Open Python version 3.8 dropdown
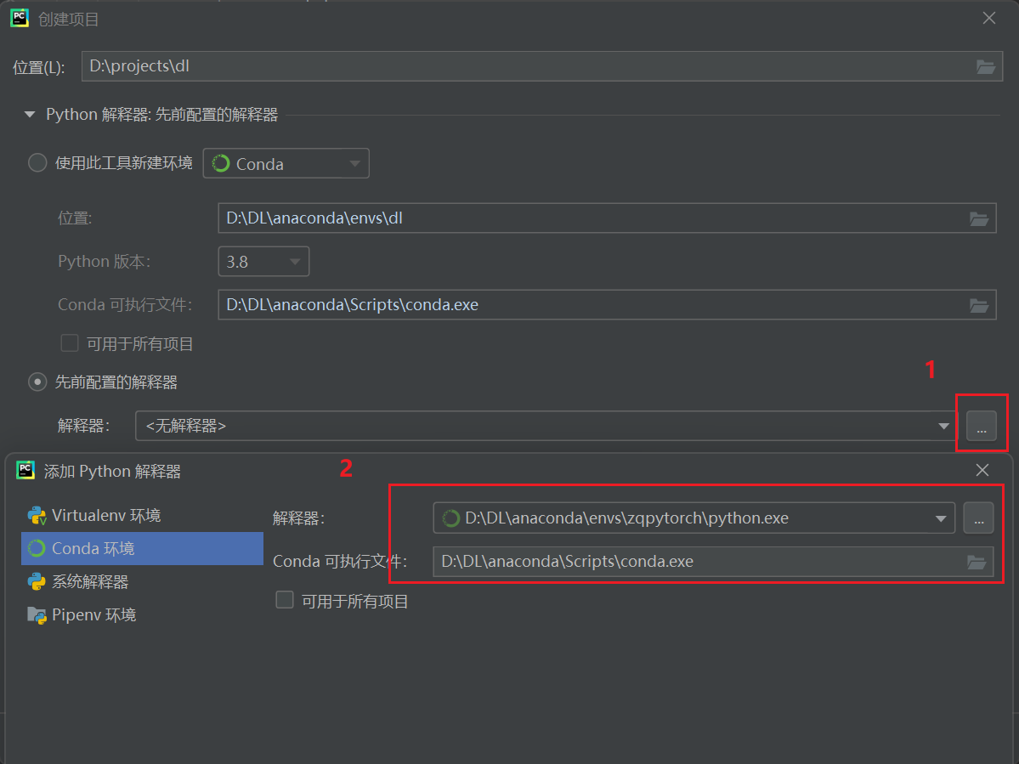This screenshot has height=764, width=1019. pos(263,261)
